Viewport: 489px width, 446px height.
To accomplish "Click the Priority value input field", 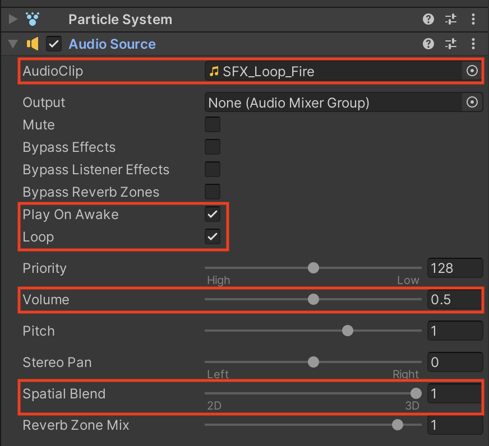I will click(455, 268).
